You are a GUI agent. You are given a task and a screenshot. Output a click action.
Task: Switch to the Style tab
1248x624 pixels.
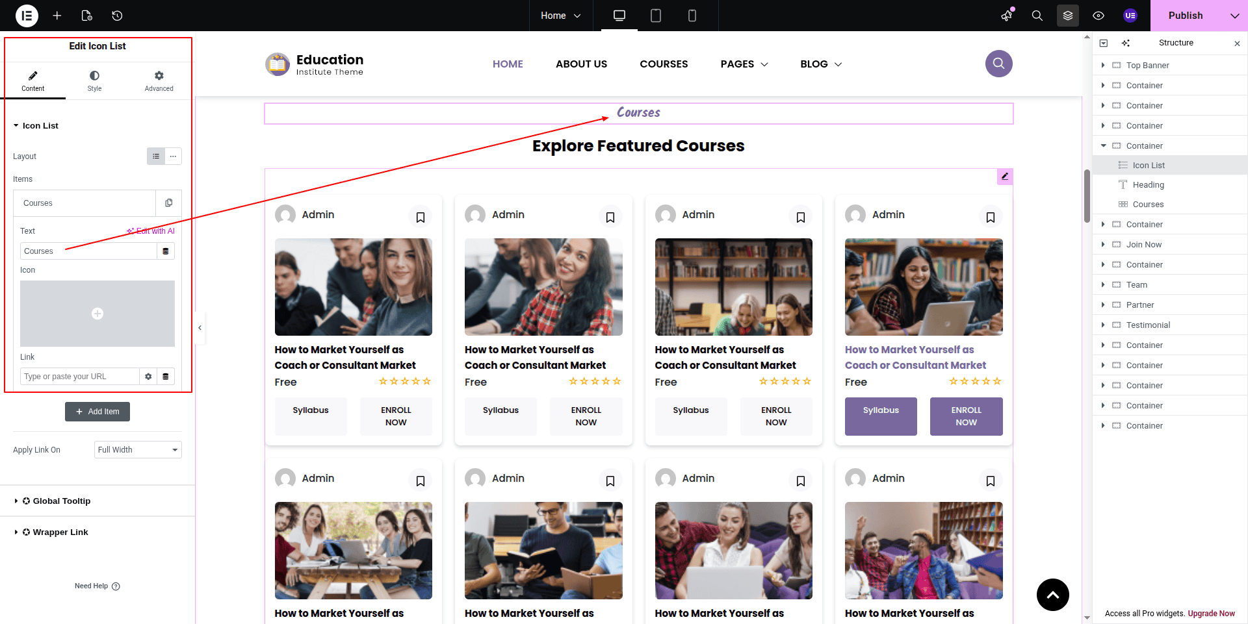pyautogui.click(x=94, y=81)
